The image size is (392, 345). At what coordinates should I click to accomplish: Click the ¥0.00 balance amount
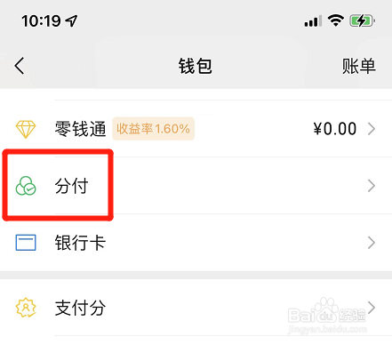point(335,129)
